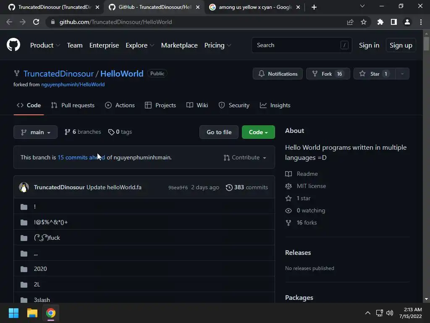Open the main branch selector dropdown
Screen dimensions: 430x323
pyautogui.click(x=35, y=132)
